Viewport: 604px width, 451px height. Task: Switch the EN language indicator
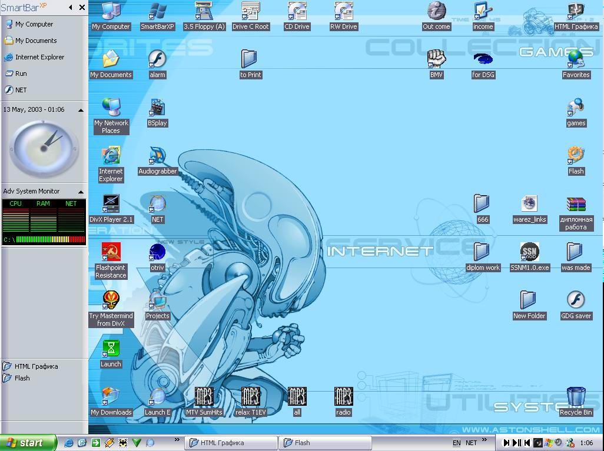456,443
